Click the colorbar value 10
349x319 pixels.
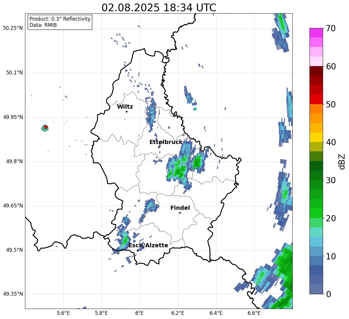coord(331,256)
